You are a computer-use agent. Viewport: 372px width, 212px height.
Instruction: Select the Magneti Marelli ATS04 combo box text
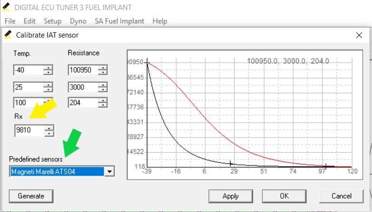click(57, 172)
